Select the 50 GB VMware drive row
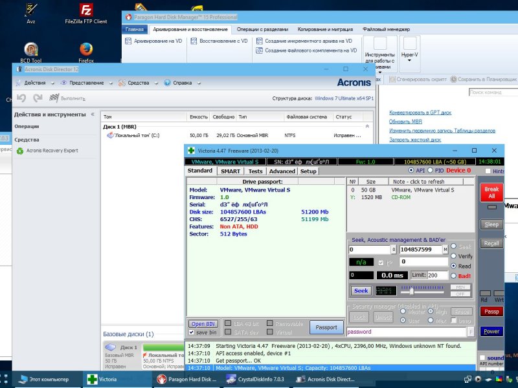Image resolution: width=518 pixels, height=388 pixels. (x=411, y=190)
